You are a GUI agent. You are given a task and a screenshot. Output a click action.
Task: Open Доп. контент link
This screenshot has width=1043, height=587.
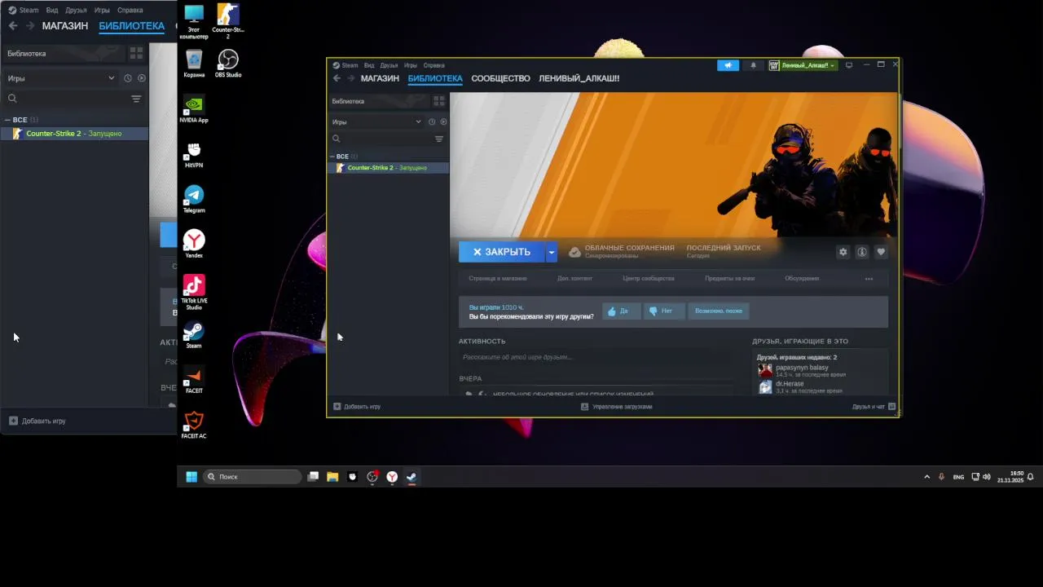(575, 278)
